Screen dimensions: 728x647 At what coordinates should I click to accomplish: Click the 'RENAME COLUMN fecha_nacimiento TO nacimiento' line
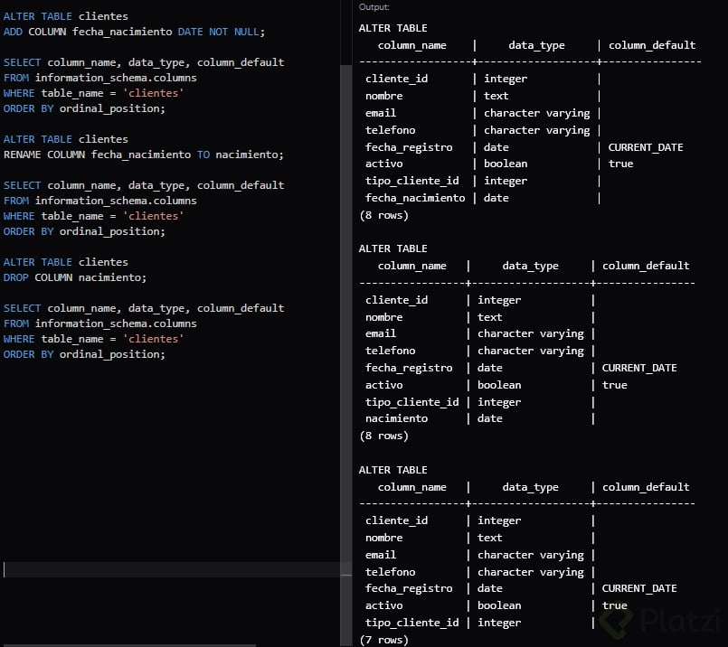(144, 155)
